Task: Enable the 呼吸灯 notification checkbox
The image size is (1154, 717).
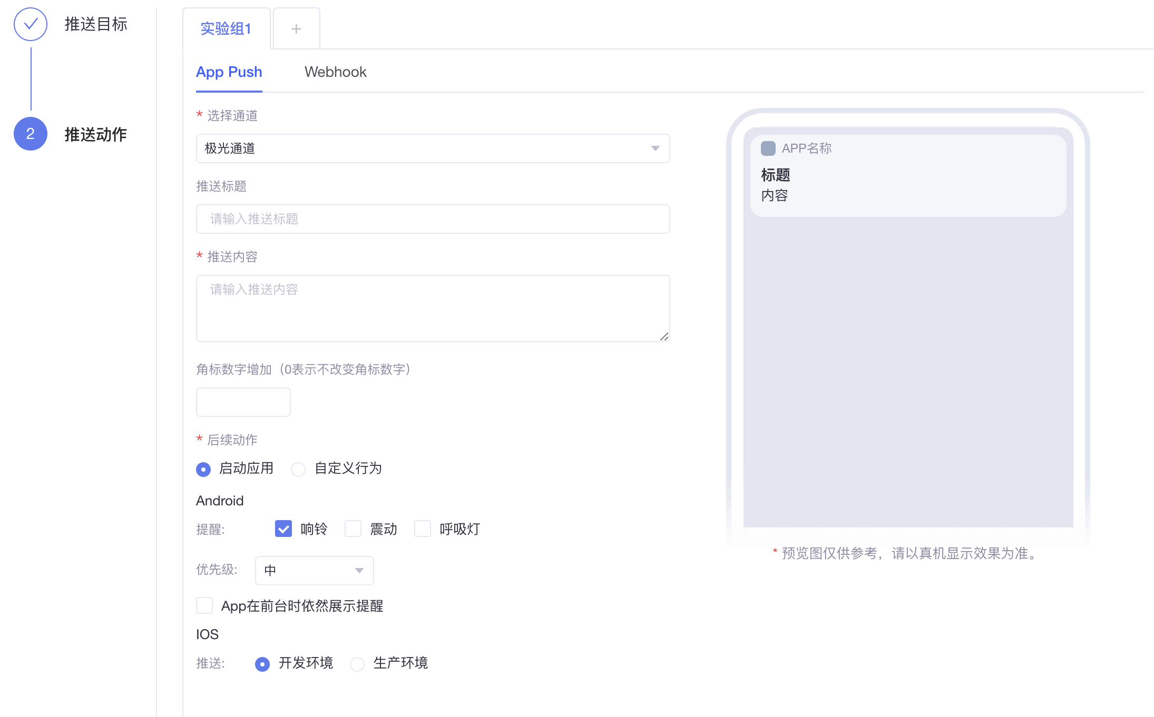Action: click(423, 529)
